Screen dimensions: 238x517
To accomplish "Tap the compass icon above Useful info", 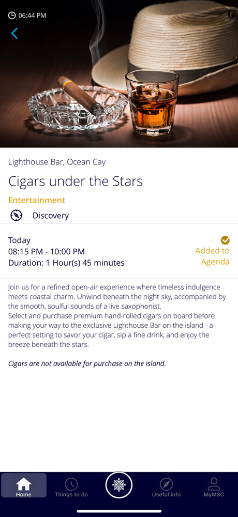I will coord(167,484).
